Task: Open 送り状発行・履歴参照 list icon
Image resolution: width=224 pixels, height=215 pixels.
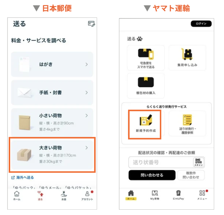Action: [x=187, y=120]
